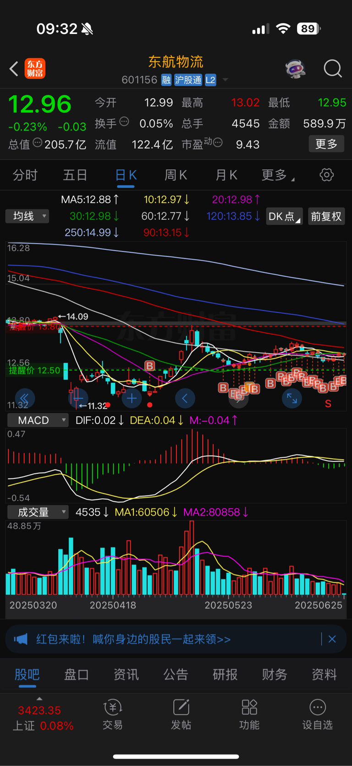Open the 盘口 tab
The width and height of the screenshot is (352, 766).
(x=77, y=674)
